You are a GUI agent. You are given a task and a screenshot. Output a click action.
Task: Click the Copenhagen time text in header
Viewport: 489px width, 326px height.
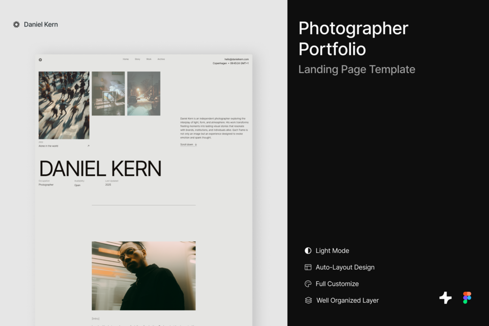pyautogui.click(x=231, y=63)
